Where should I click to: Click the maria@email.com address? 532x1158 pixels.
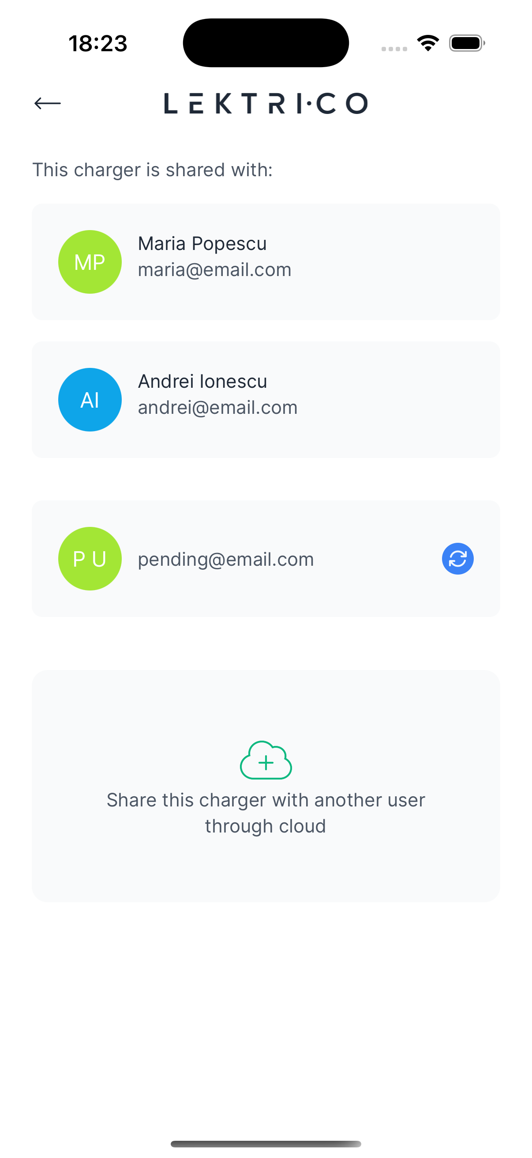(214, 270)
